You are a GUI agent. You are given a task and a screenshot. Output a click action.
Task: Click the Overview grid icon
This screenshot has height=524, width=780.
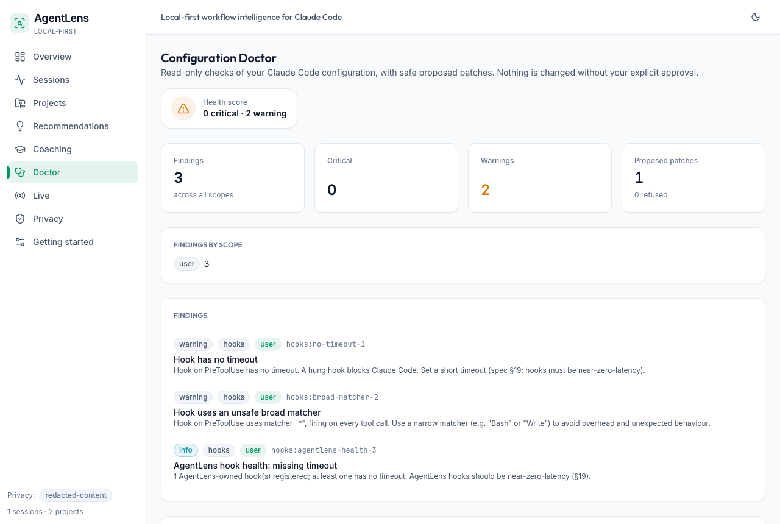point(20,57)
